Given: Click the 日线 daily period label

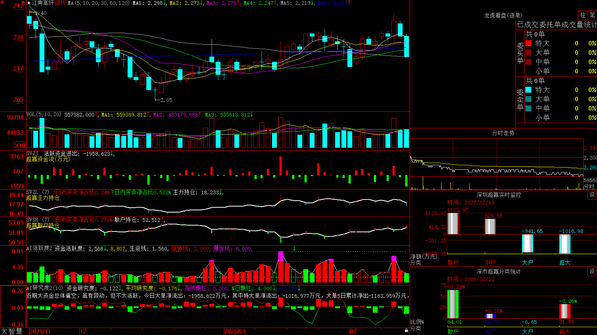Looking at the screenshot, I should (x=60, y=3).
